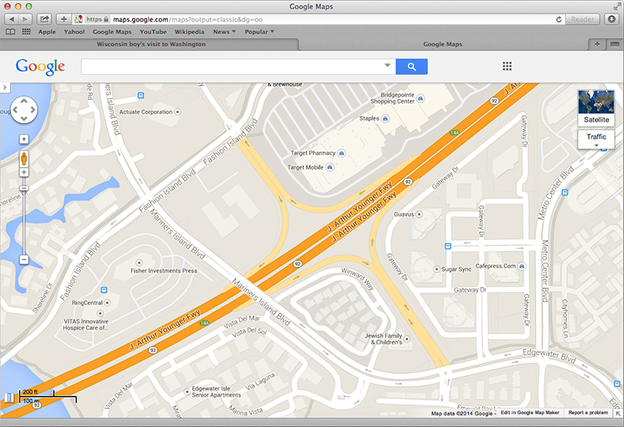
Task: Click the Safari forward arrow button
Action: coord(25,19)
